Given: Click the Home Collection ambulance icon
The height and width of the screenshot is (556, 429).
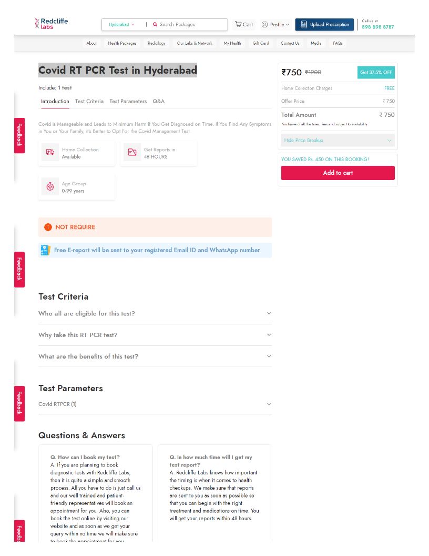Looking at the screenshot, I should pyautogui.click(x=50, y=153).
